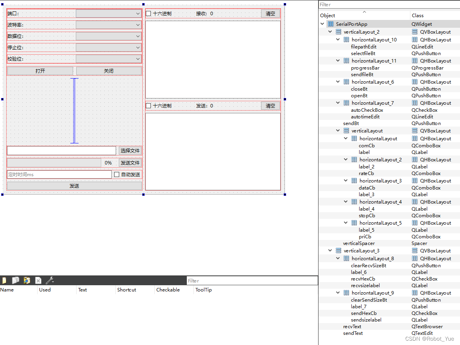Image resolution: width=460 pixels, height=345 pixels.
Task: Click the Delete action icon in Action Editor
Action: 38,281
